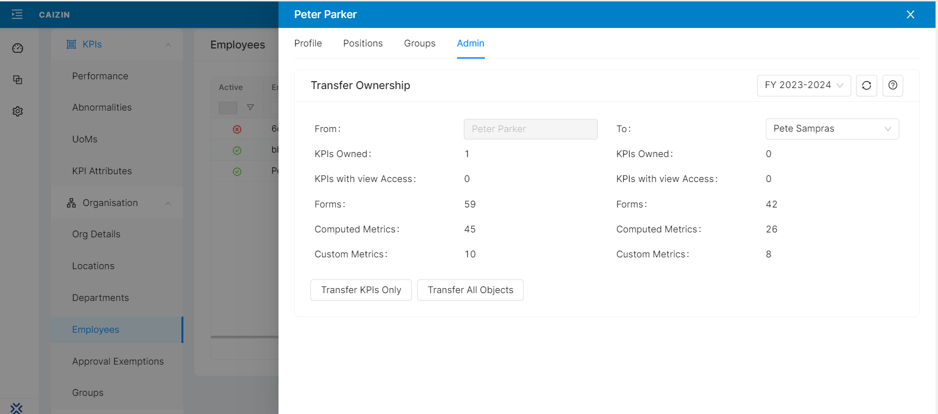Image resolution: width=938 pixels, height=414 pixels.
Task: Collapse the Organisation menu section
Action: point(168,203)
